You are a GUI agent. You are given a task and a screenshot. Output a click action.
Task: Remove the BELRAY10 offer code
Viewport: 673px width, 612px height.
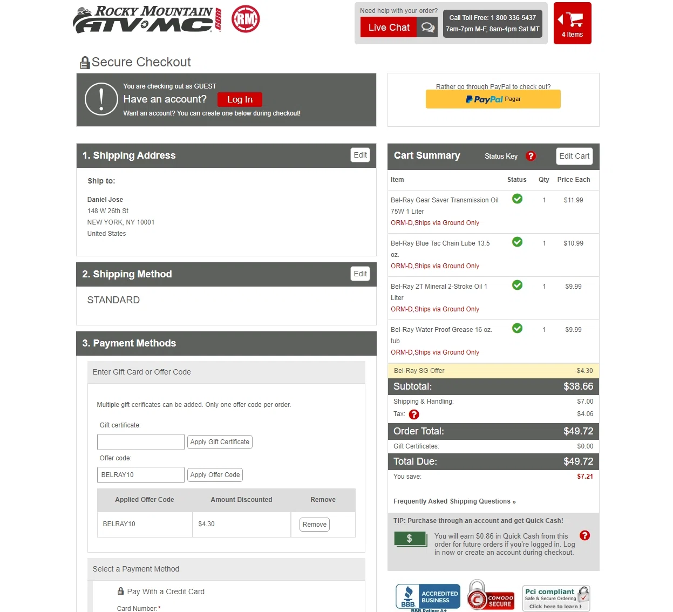[315, 525]
